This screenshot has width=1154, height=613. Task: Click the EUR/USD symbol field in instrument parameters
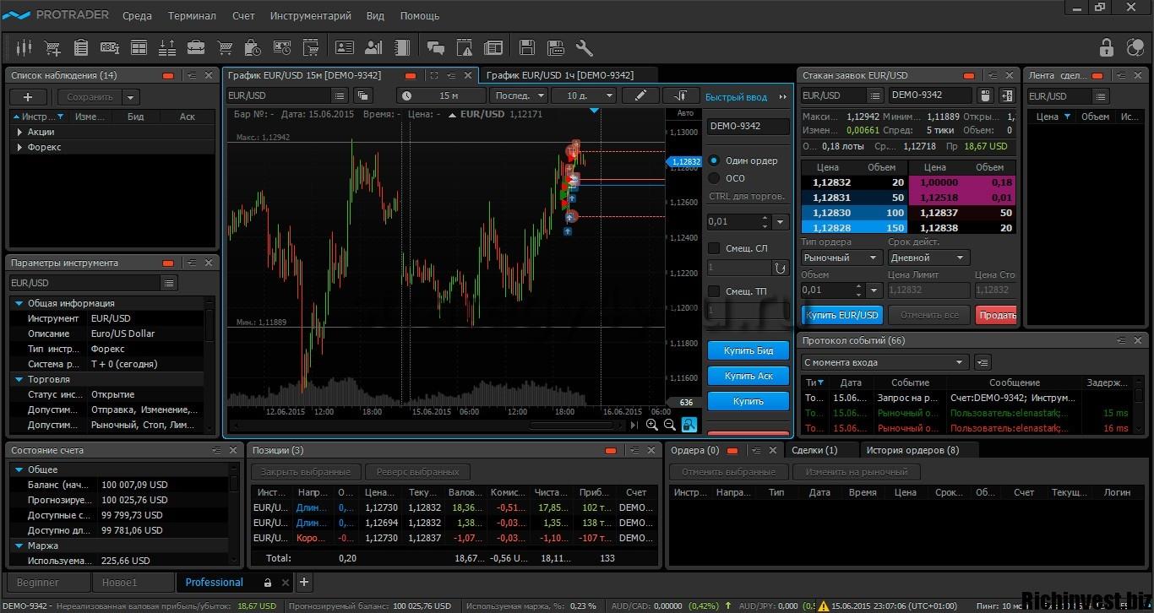pyautogui.click(x=84, y=283)
